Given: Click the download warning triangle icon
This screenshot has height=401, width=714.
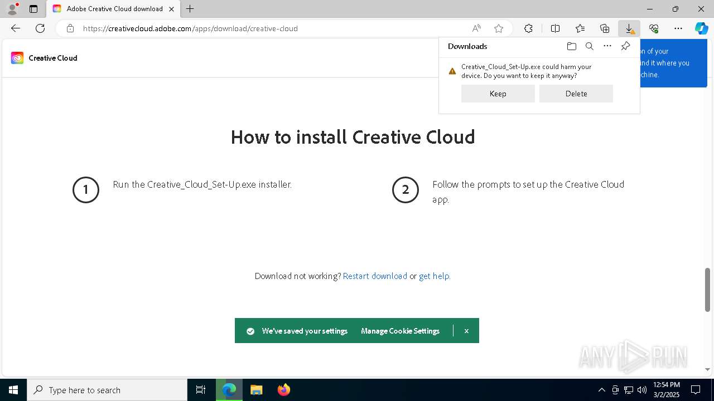Looking at the screenshot, I should point(452,71).
